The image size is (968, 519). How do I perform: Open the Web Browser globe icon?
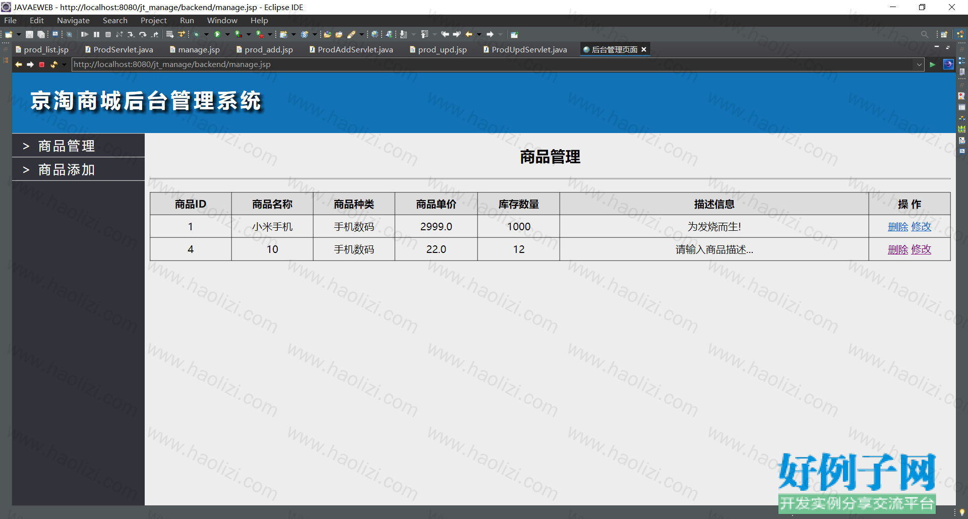(x=375, y=34)
